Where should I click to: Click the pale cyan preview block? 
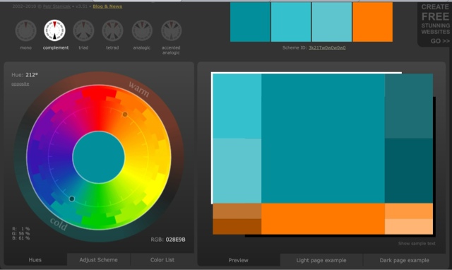tap(237, 171)
